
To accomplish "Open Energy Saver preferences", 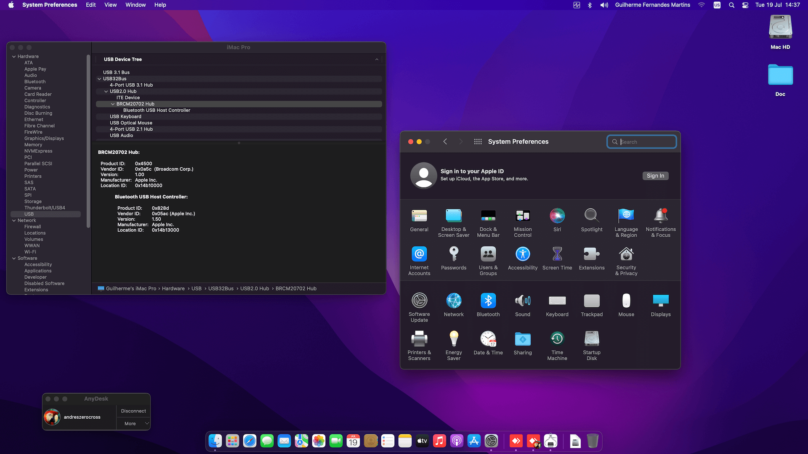I will [x=454, y=346].
